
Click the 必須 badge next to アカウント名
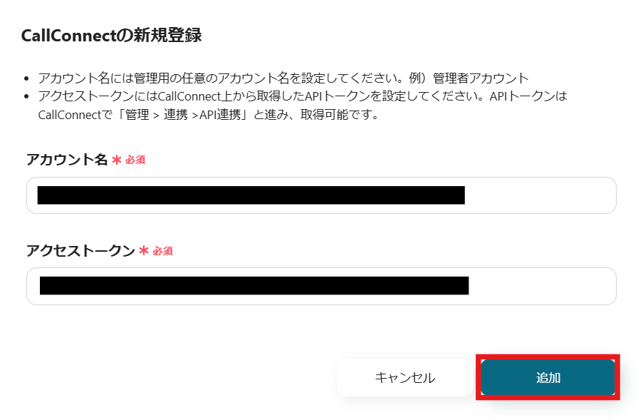[x=135, y=160]
